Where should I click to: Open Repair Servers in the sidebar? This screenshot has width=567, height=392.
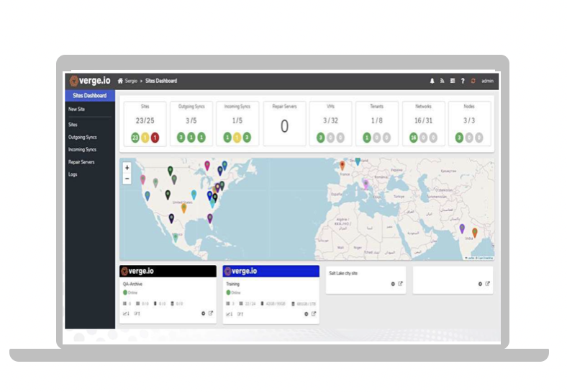[x=81, y=162]
